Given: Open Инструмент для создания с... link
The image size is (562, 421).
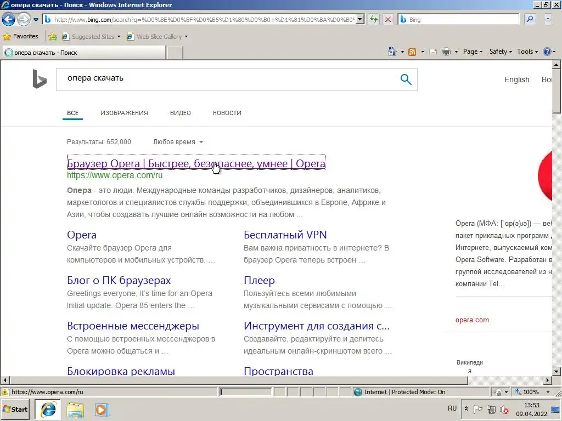Looking at the screenshot, I should (317, 326).
